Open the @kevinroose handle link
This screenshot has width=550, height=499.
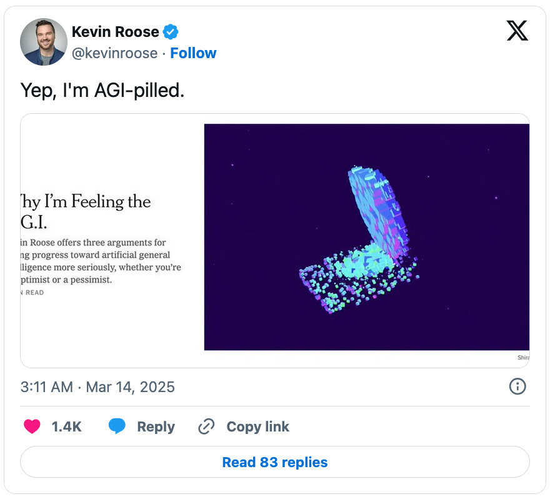point(114,53)
